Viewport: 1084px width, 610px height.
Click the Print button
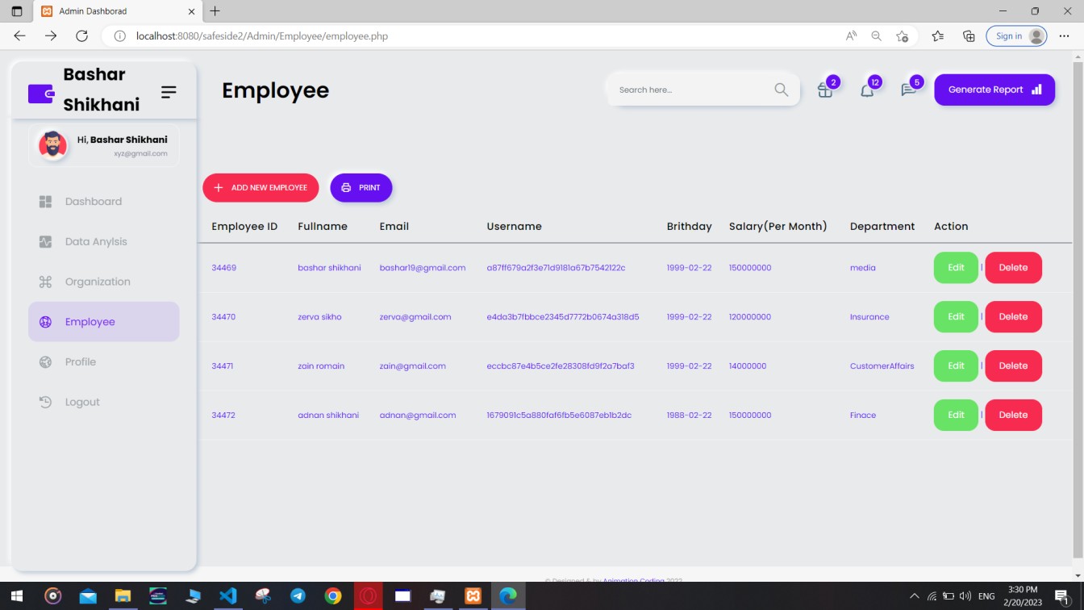click(361, 187)
